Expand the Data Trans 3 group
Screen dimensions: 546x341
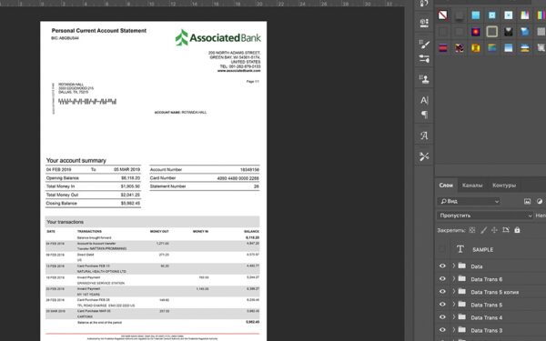tap(454, 330)
